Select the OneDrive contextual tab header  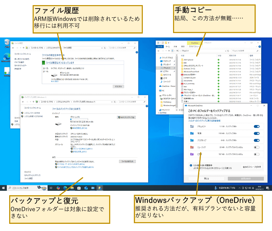coord(194,43)
